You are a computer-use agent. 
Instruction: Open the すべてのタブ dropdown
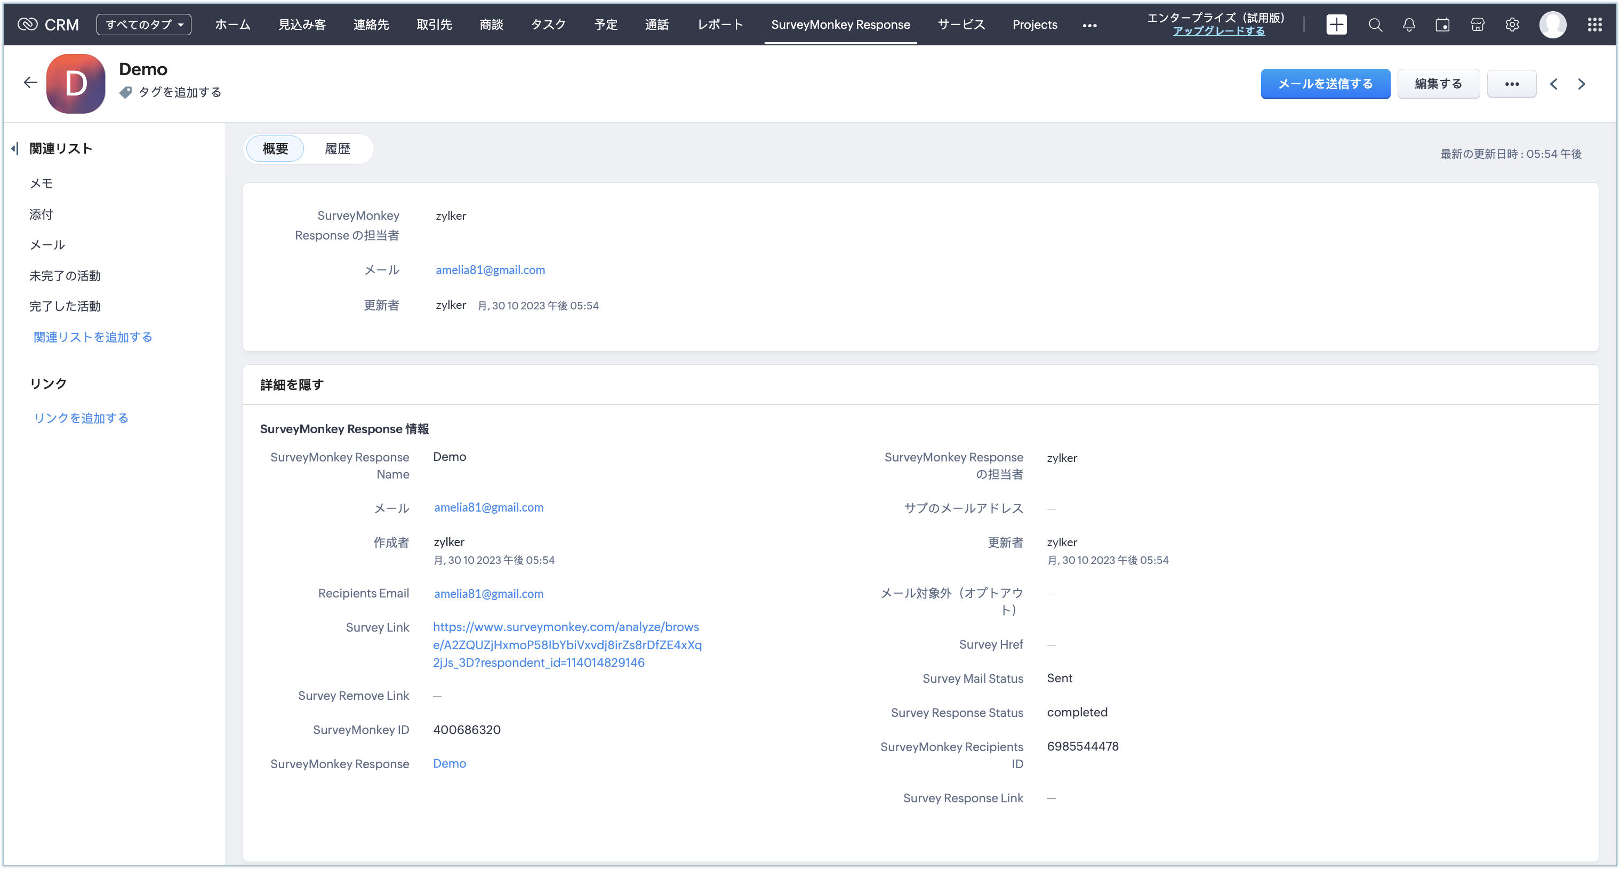pos(144,25)
